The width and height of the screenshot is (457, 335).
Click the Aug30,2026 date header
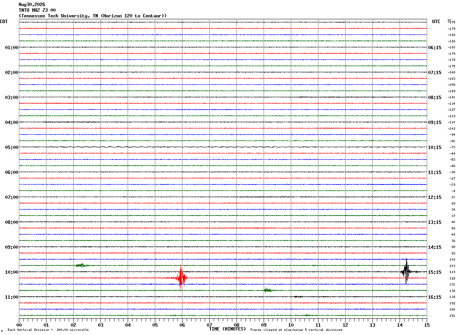click(x=32, y=5)
